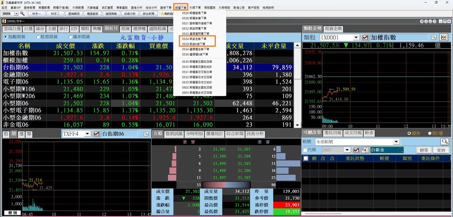Click the help question-mark round icon

click(435, 21)
